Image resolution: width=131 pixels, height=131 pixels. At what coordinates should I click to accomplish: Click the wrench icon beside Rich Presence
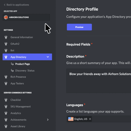[6, 77]
